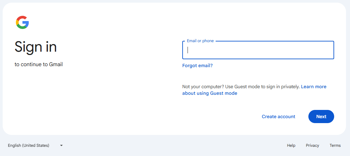Click the caret arrow beside the language selector

point(61,145)
